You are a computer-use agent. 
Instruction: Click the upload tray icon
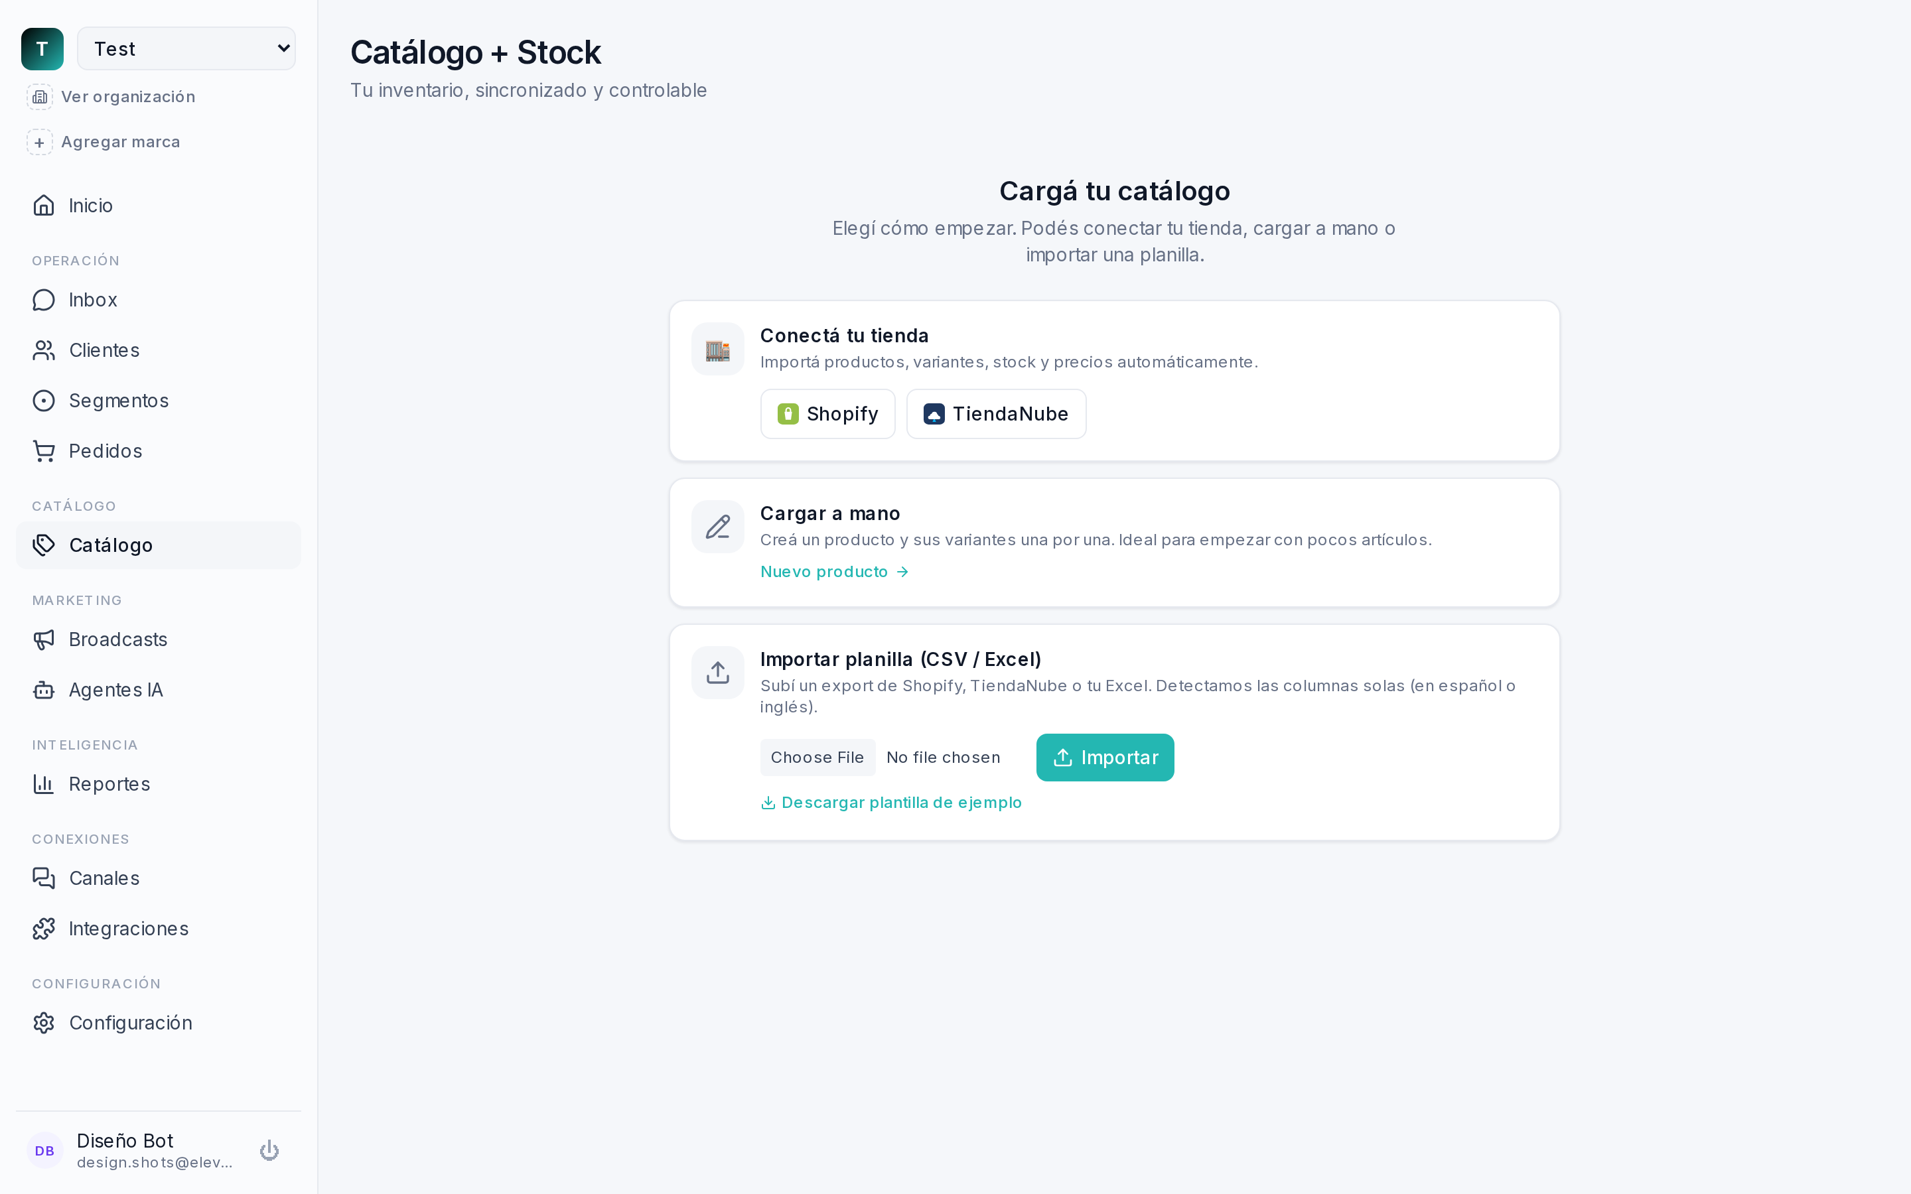717,673
